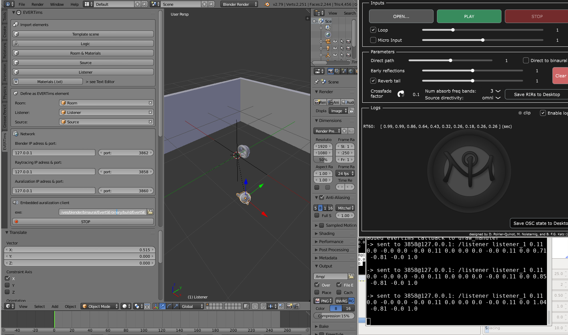Open the Render properties tab icon
This screenshot has width=568, height=335.
[x=330, y=71]
